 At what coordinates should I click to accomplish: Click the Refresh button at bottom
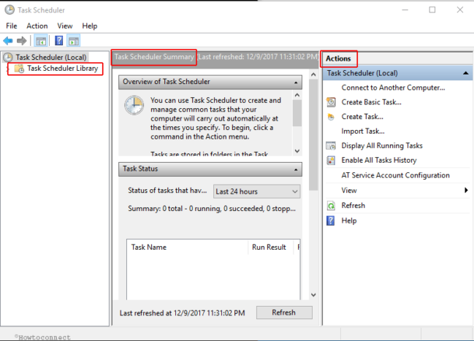click(x=284, y=313)
